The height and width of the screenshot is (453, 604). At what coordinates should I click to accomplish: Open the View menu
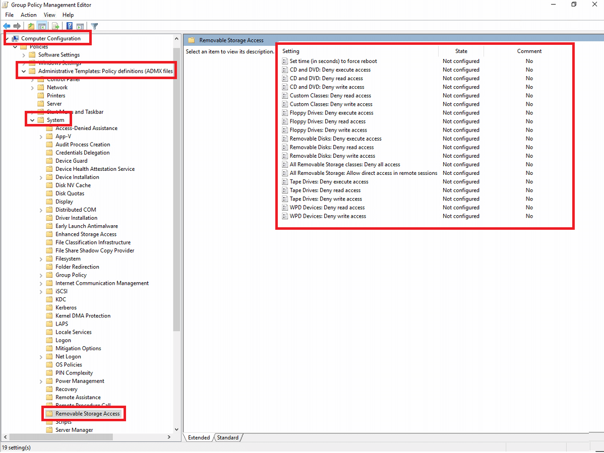[49, 15]
